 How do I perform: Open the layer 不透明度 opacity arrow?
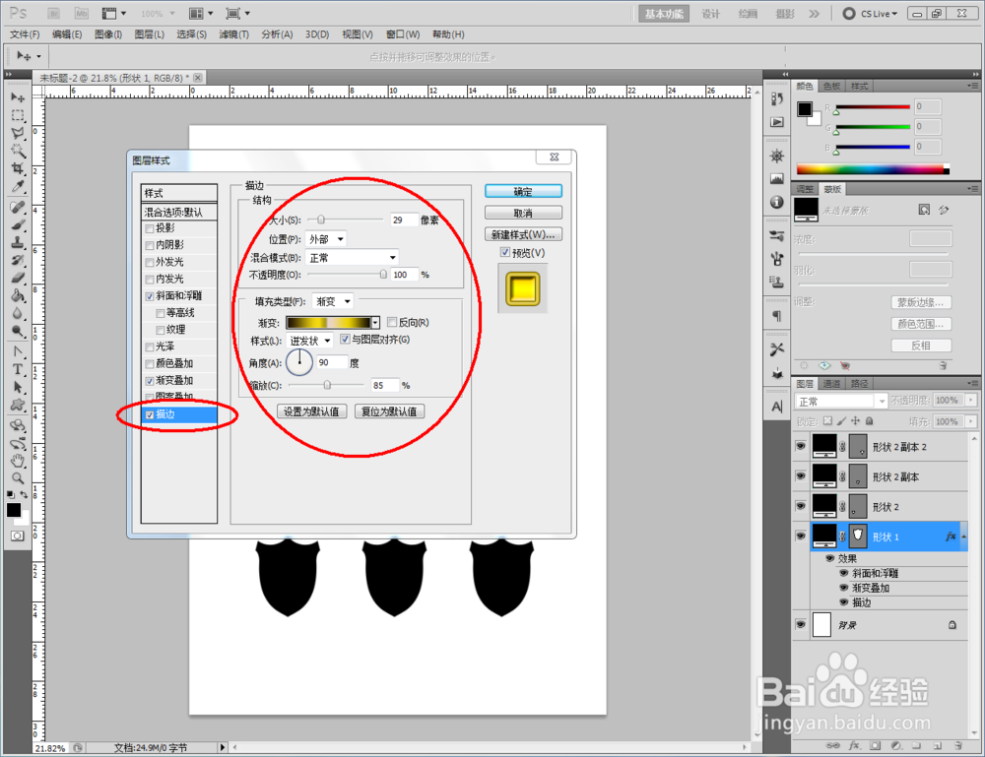tap(971, 400)
